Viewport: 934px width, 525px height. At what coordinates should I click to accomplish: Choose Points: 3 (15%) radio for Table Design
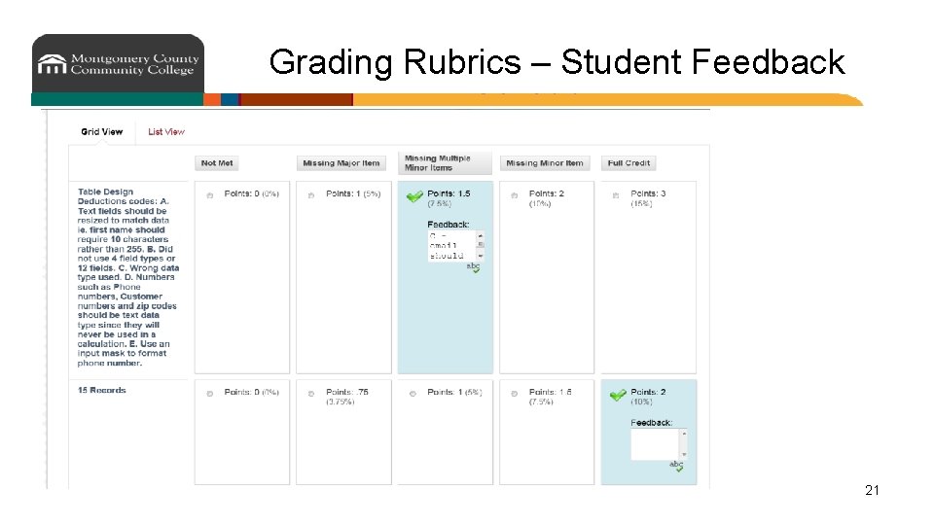[616, 195]
